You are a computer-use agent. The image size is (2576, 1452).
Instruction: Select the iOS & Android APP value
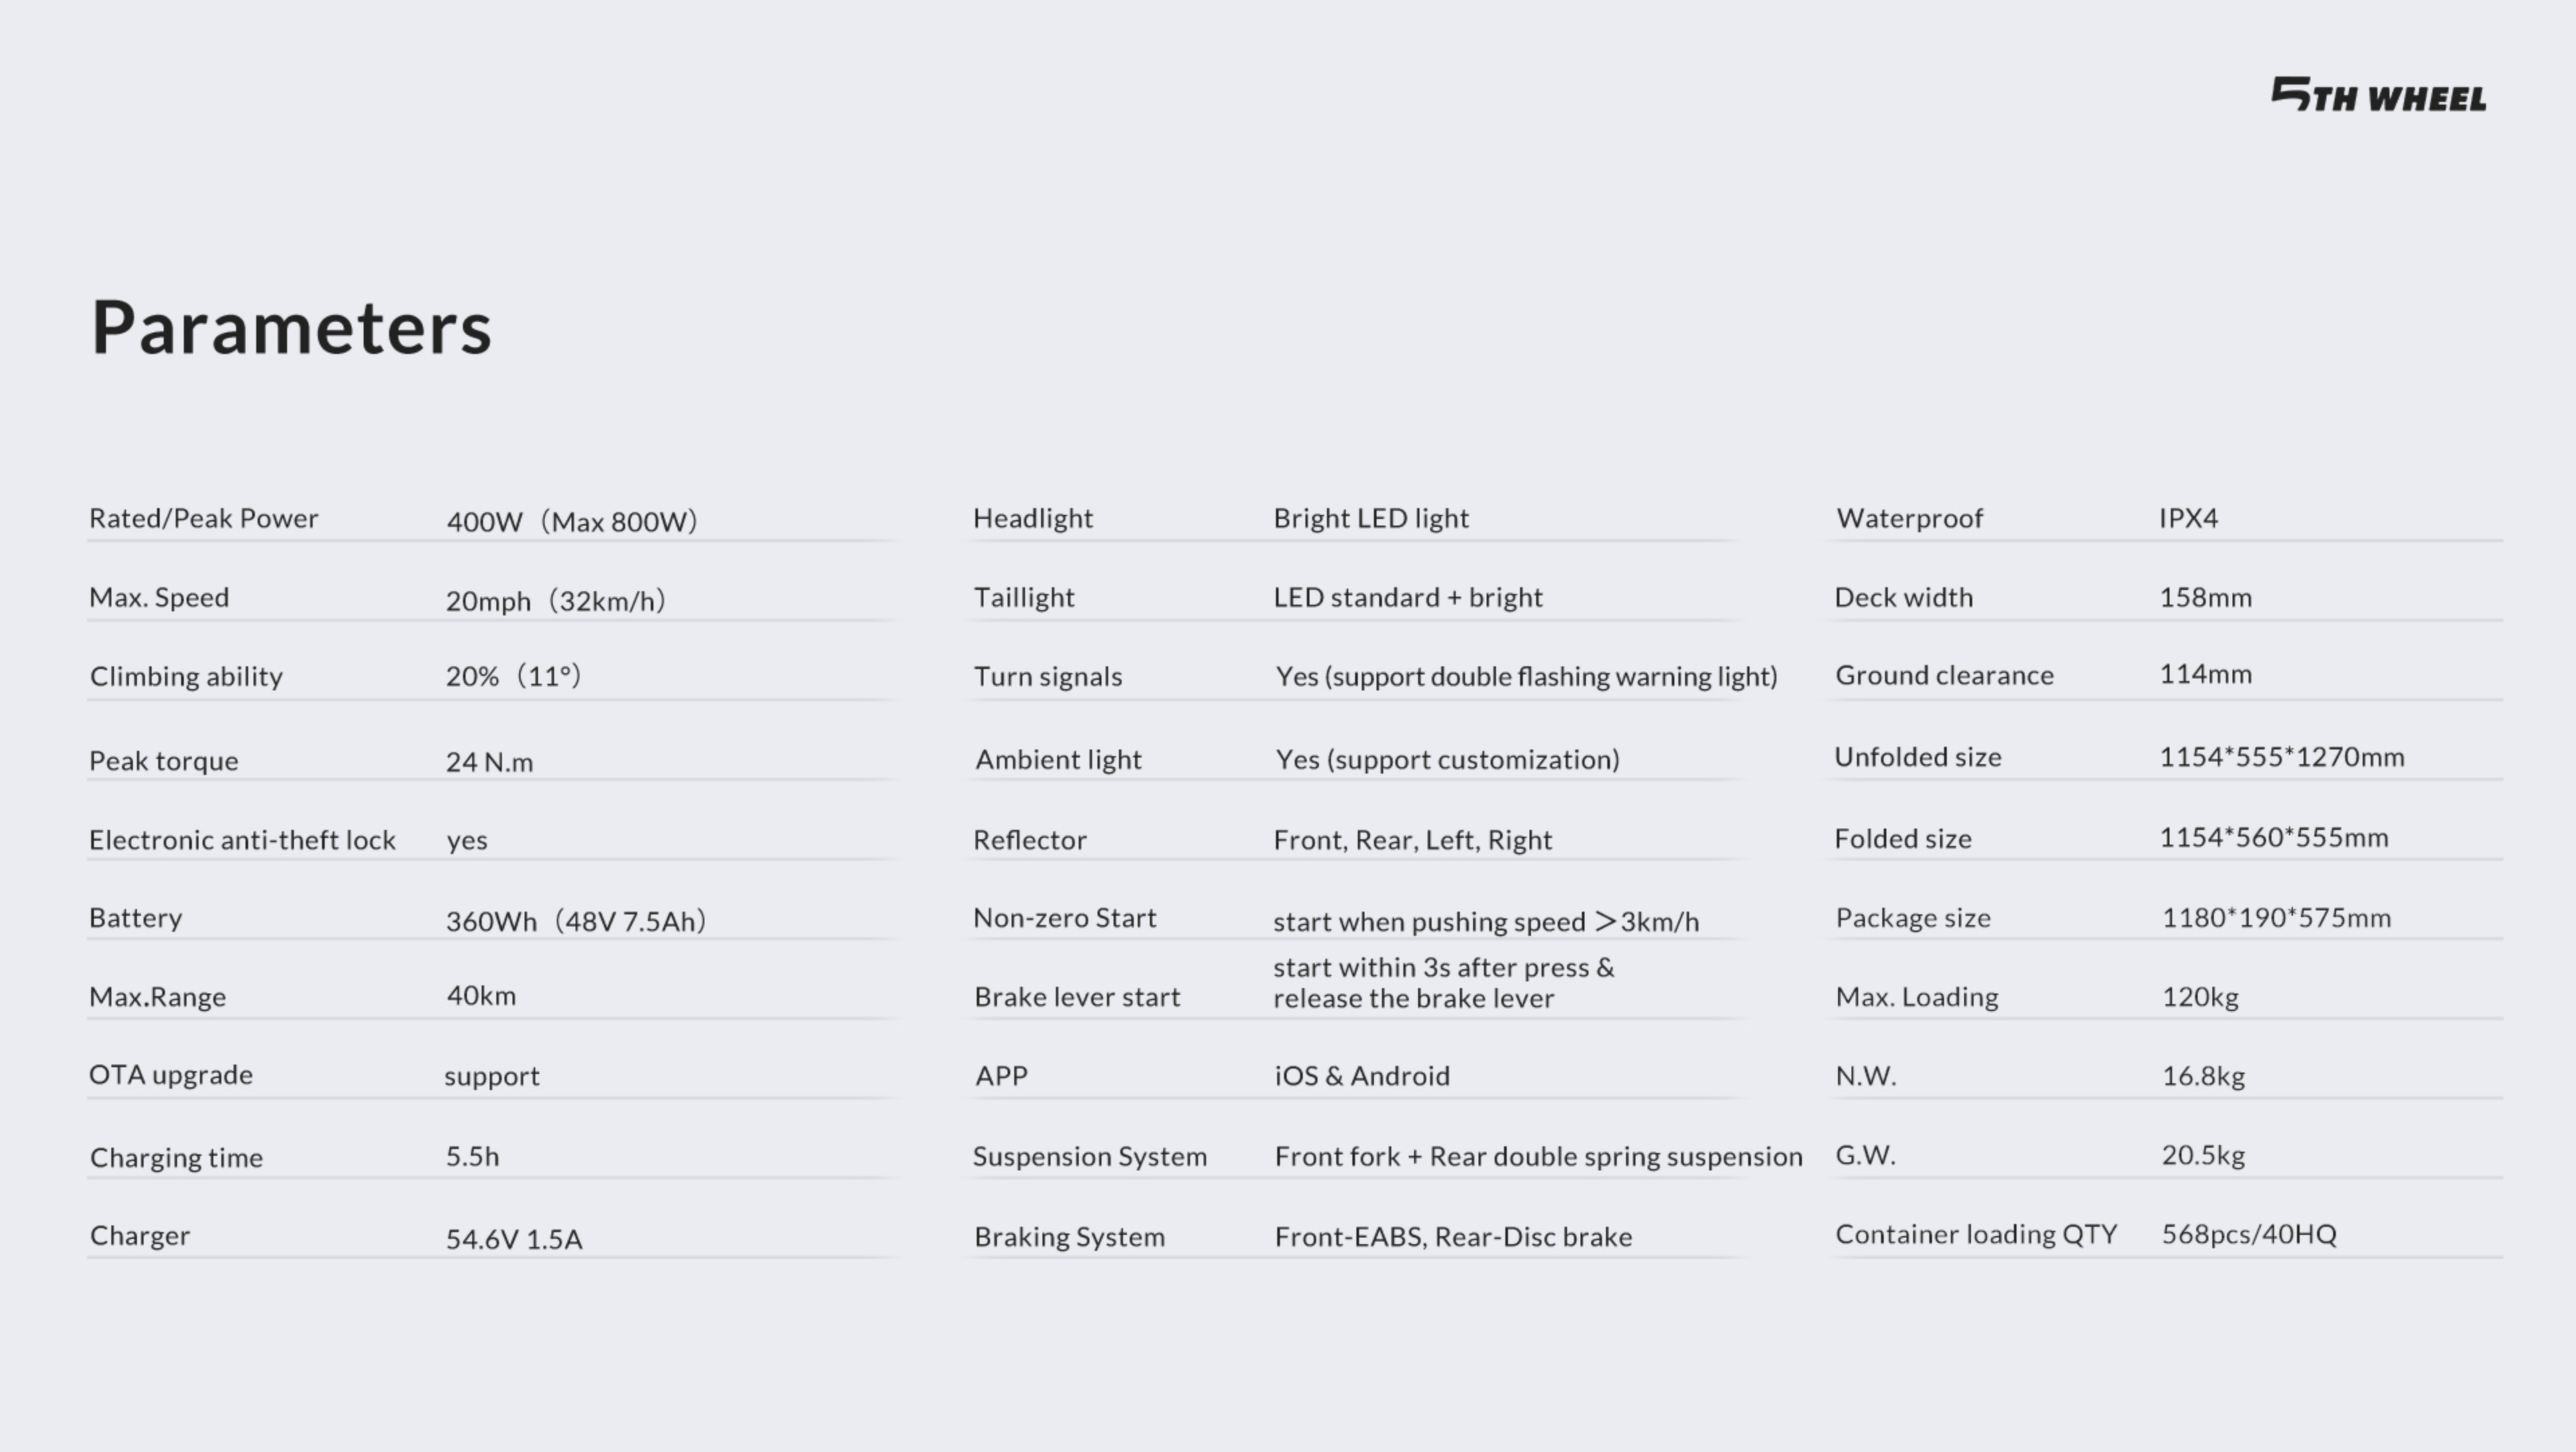(1361, 1076)
